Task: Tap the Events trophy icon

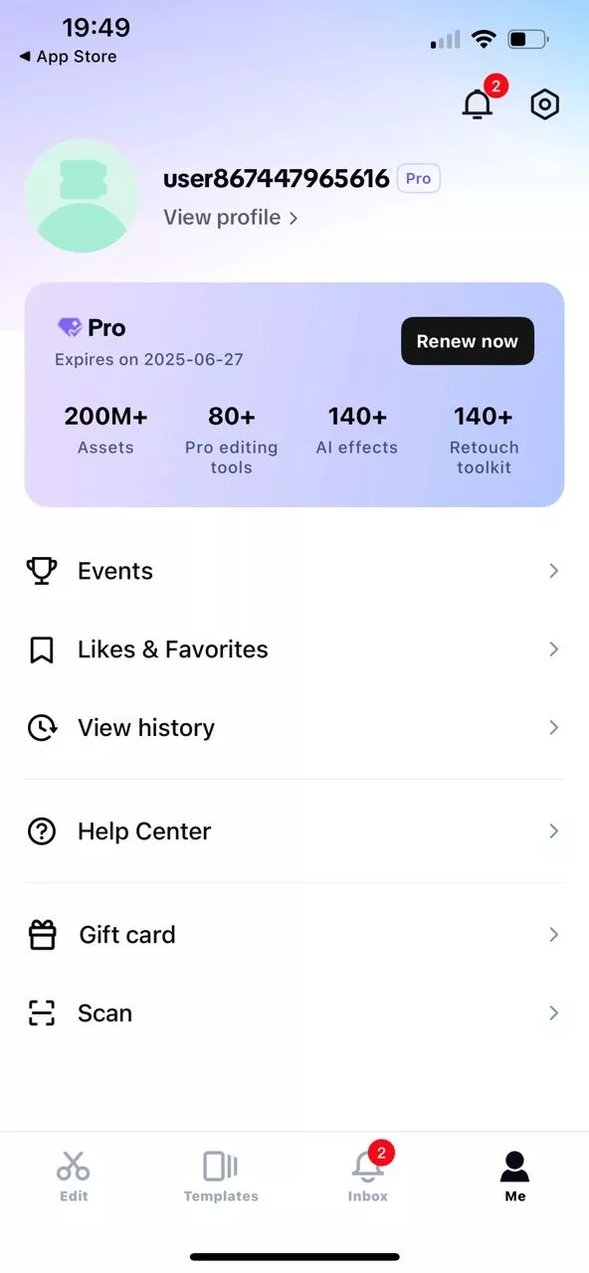Action: point(41,571)
